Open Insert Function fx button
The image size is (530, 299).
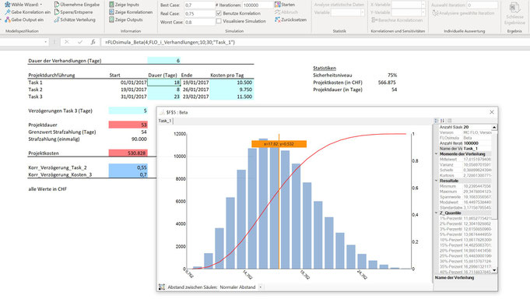93,42
